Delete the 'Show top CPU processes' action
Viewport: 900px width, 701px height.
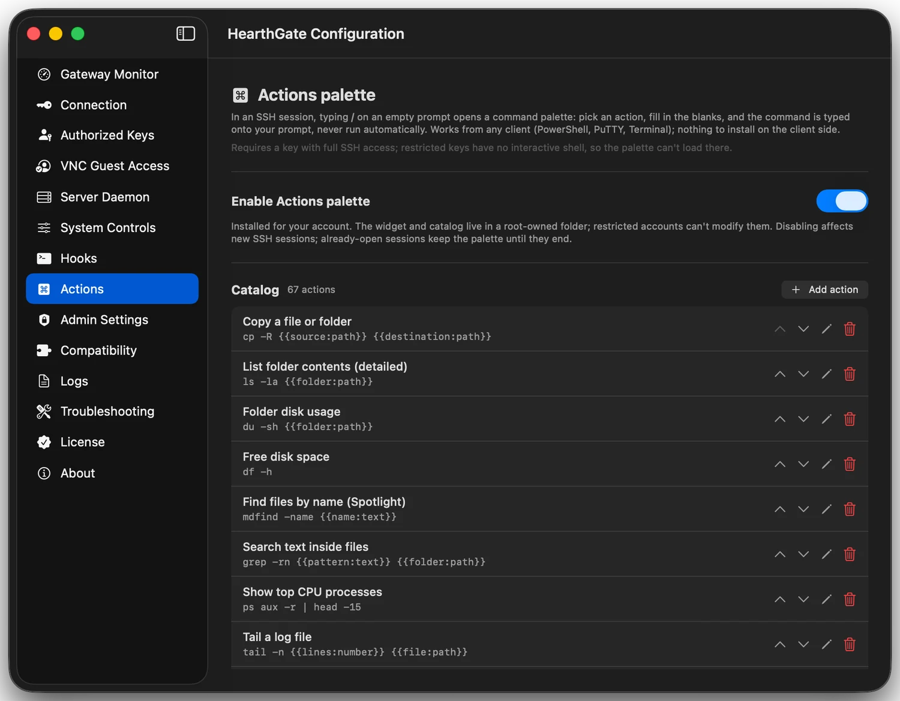[x=850, y=599]
